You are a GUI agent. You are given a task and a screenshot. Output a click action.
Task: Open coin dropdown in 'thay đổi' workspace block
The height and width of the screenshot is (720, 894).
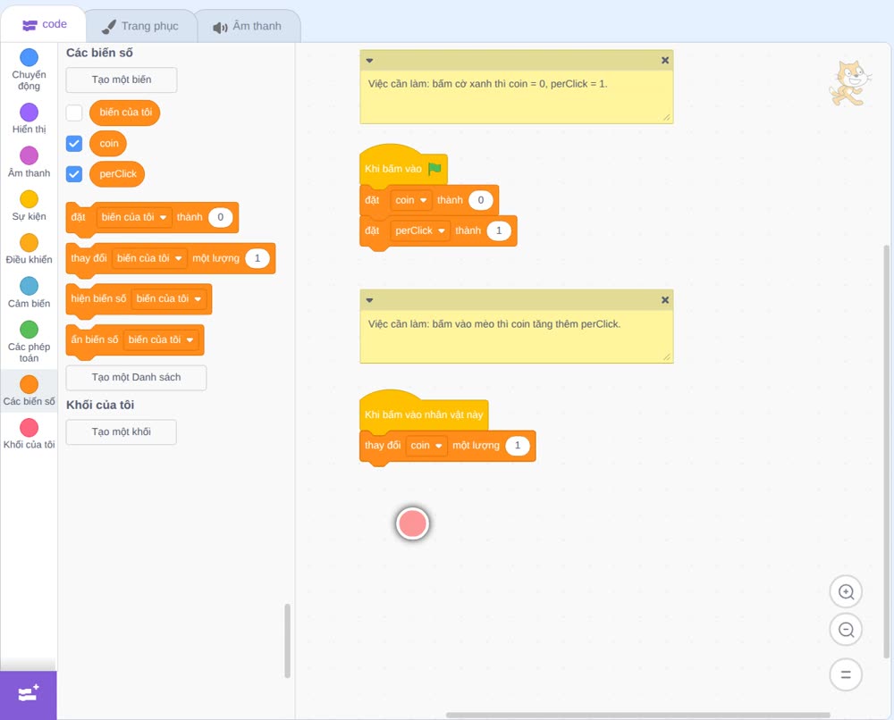(x=426, y=446)
